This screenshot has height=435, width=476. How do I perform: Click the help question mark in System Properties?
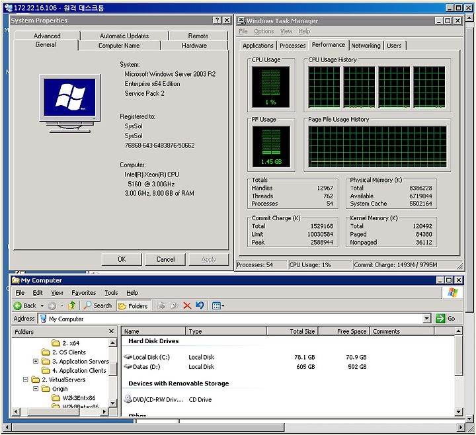tap(217, 20)
